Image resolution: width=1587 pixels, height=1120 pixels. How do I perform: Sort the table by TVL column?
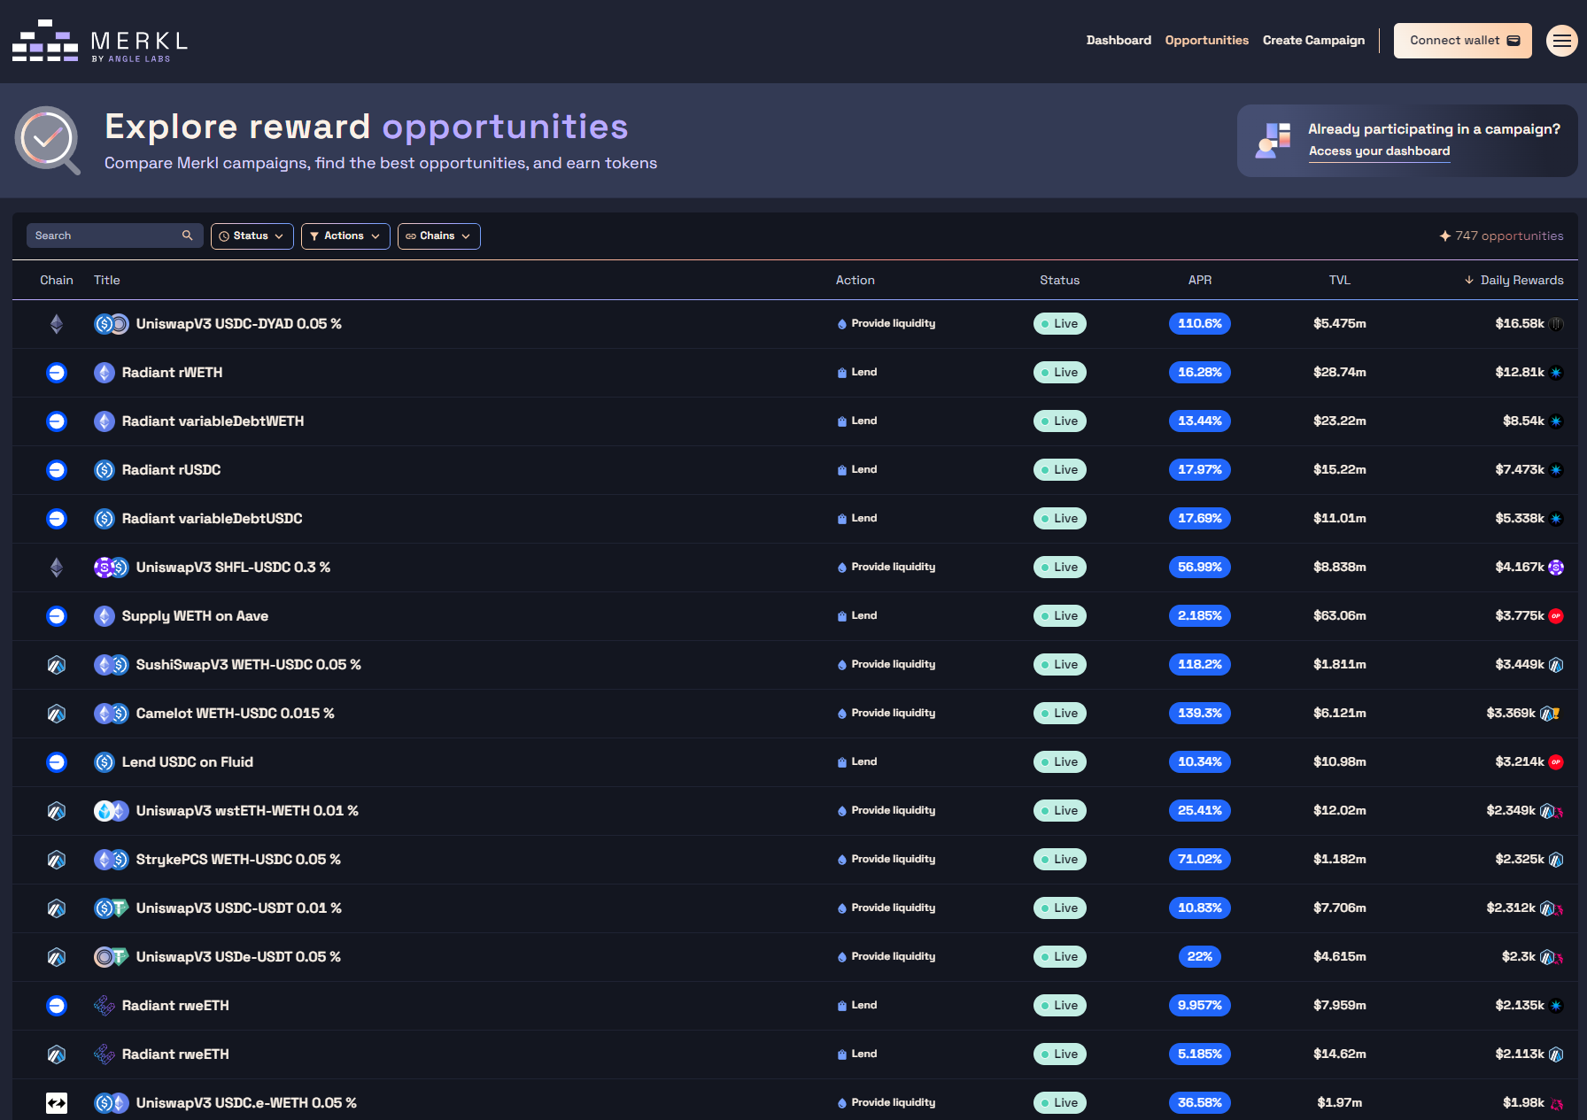[1340, 280]
